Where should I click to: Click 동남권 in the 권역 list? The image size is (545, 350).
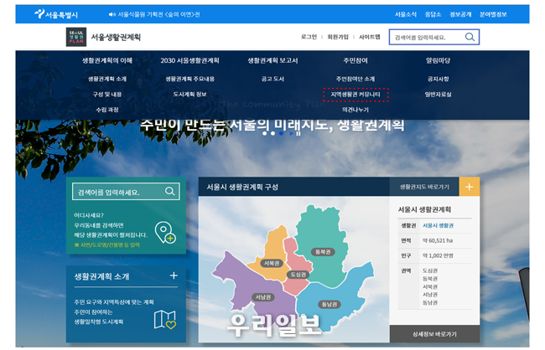click(x=430, y=303)
